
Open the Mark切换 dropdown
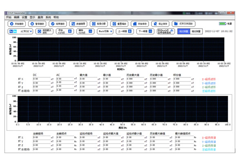point(105,31)
